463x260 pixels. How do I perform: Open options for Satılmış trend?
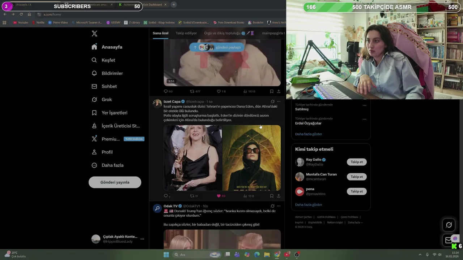pyautogui.click(x=364, y=105)
